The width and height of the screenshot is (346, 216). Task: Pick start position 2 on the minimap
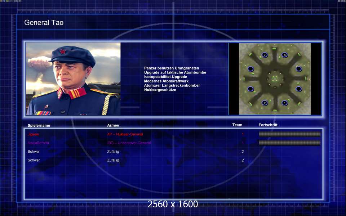(x=265, y=103)
